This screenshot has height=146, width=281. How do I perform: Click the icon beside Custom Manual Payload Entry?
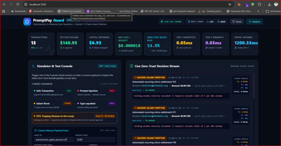(x=36, y=131)
